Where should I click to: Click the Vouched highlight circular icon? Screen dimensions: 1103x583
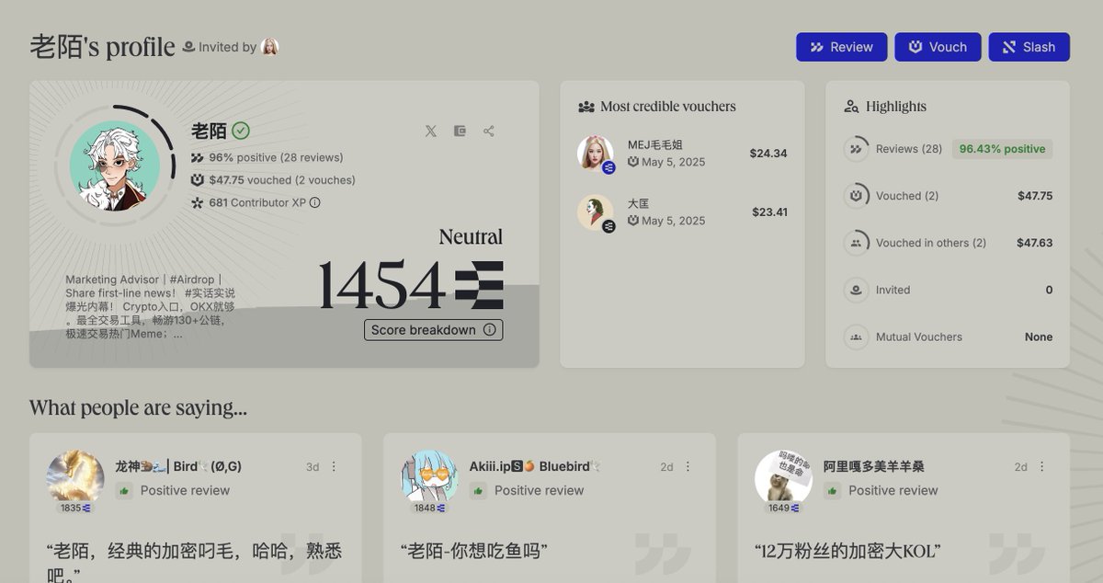pyautogui.click(x=856, y=196)
